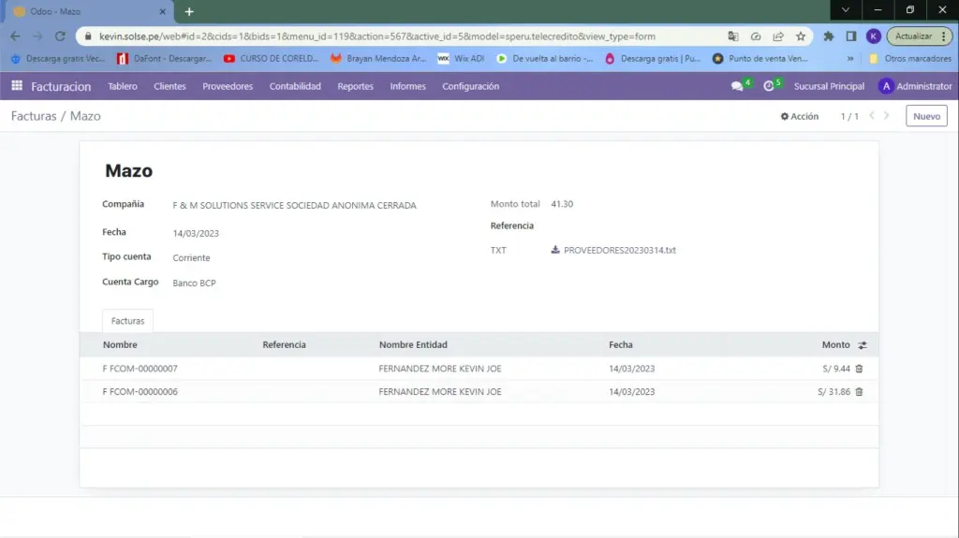
Task: Delete invoice row F FCOM-00000006
Action: pyautogui.click(x=859, y=392)
